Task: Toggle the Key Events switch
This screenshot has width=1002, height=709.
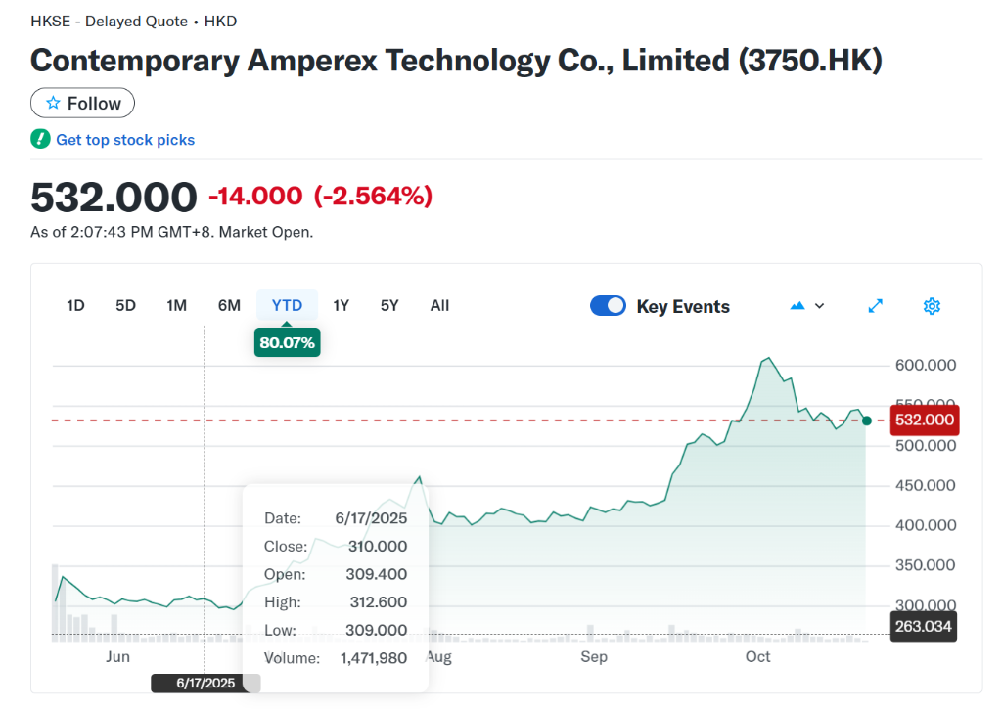Action: [x=608, y=306]
